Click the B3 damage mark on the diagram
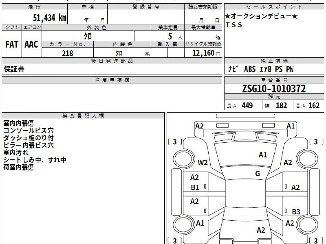 pyautogui.click(x=296, y=212)
